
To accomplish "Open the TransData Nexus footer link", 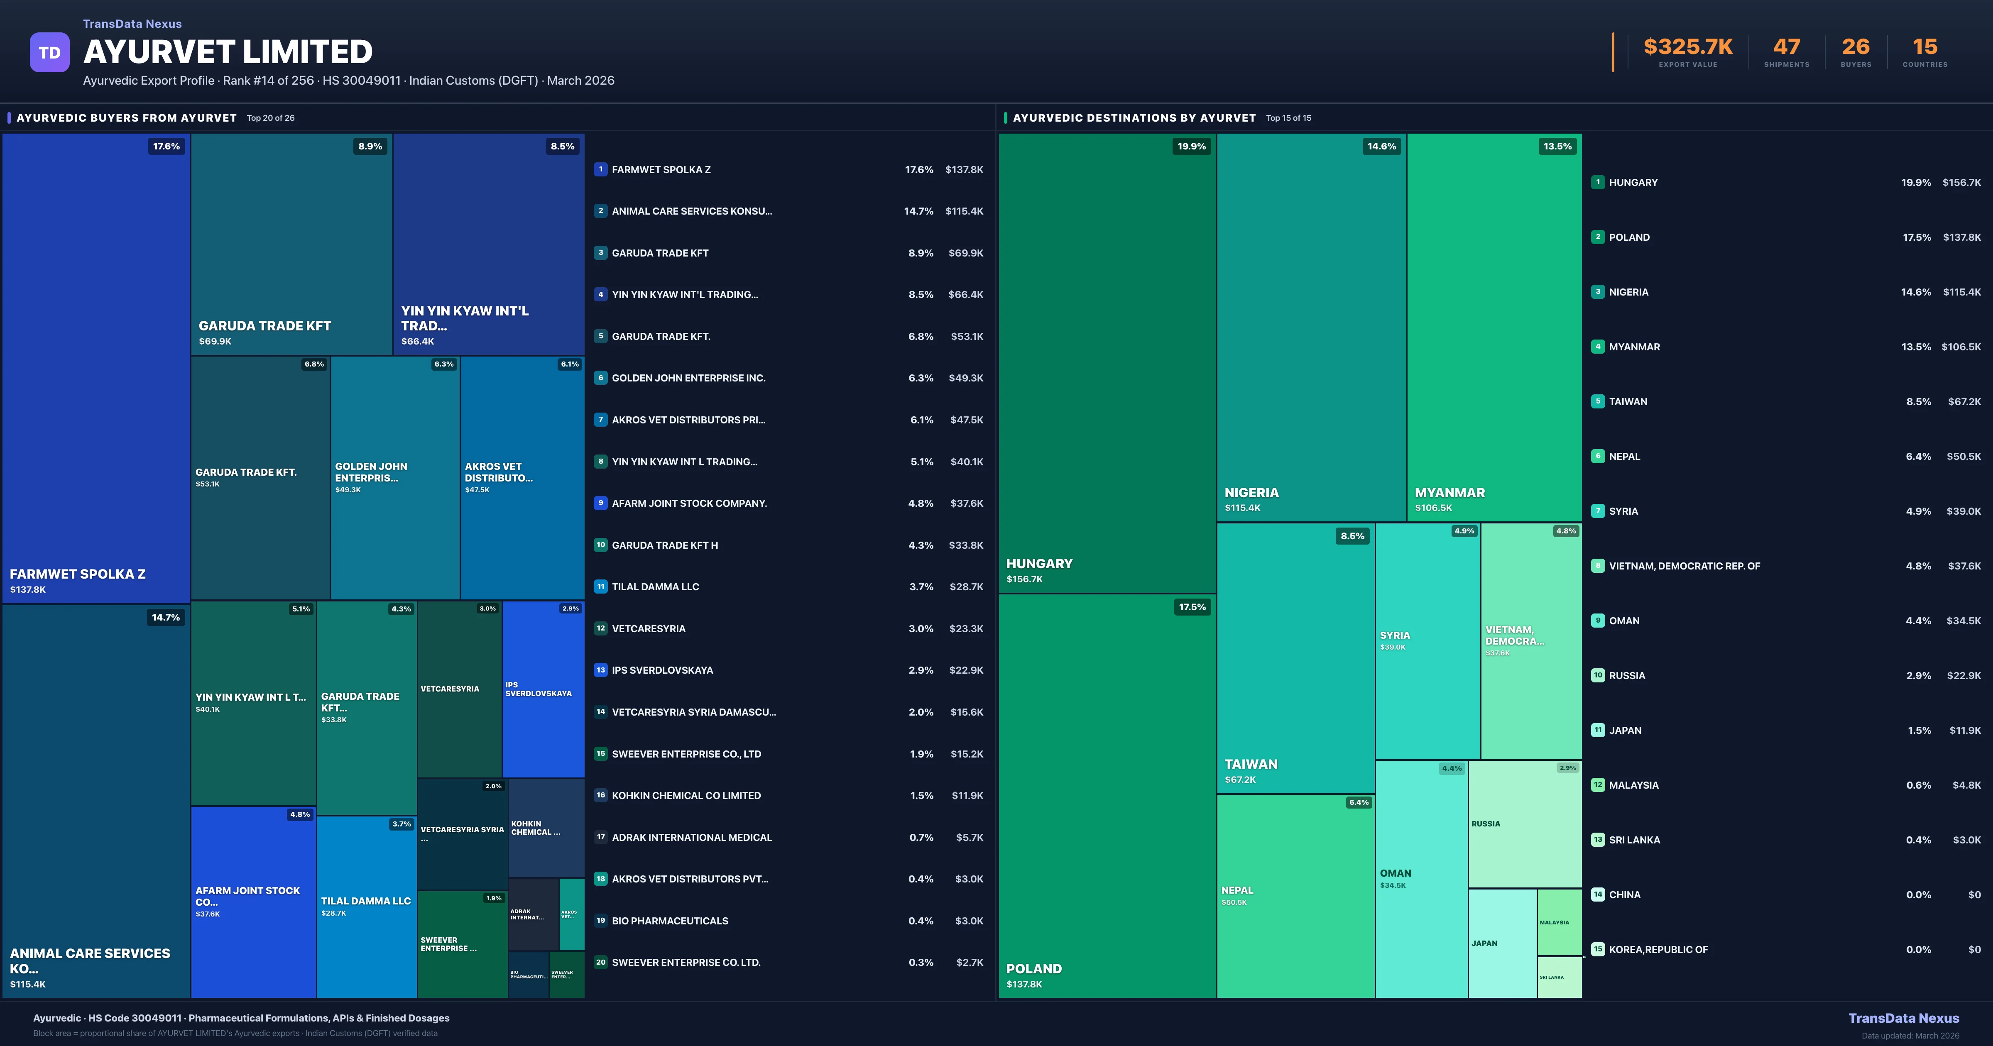I will pyautogui.click(x=1903, y=1018).
